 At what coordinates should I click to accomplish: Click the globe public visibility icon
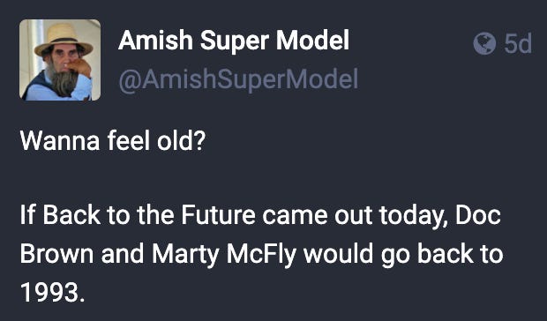click(x=484, y=43)
